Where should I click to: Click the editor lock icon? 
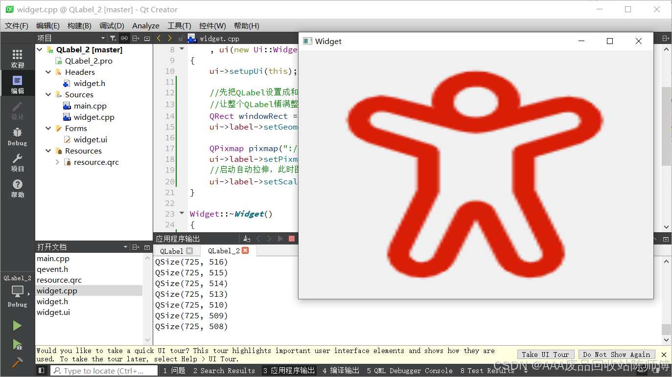(x=181, y=38)
